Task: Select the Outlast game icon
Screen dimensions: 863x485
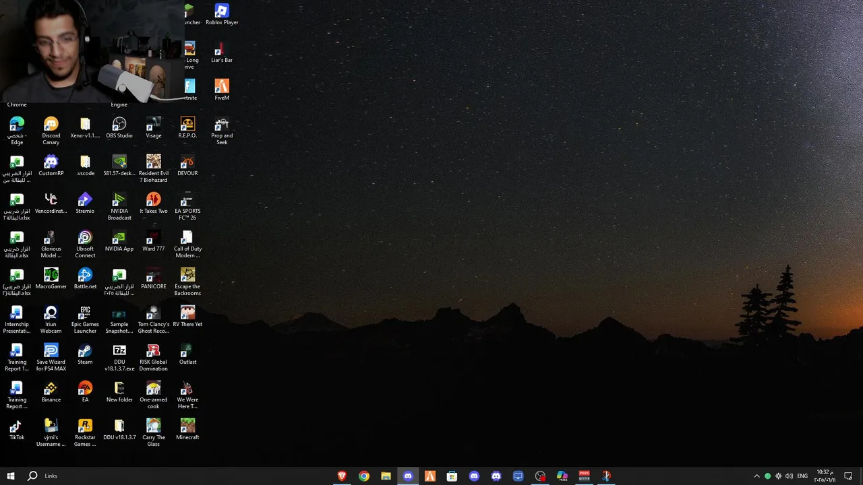Action: (187, 354)
